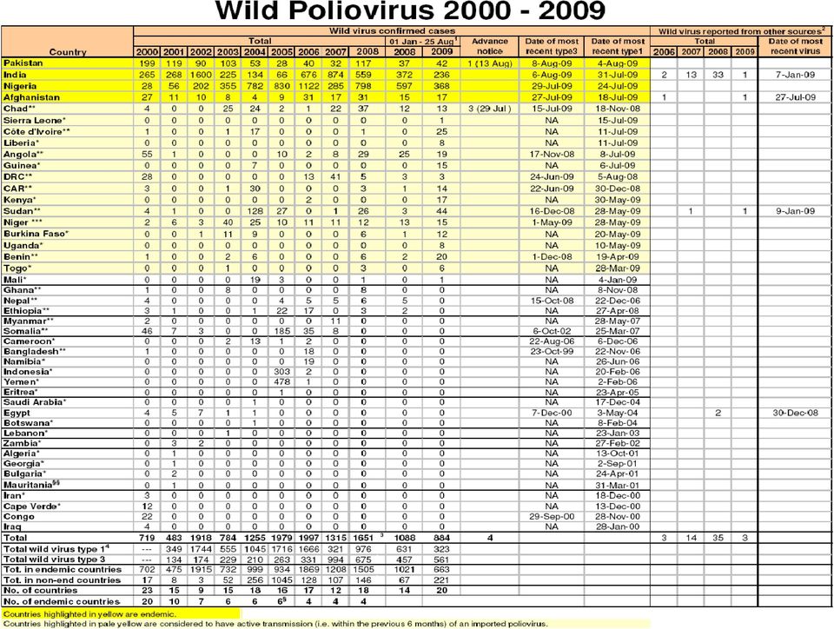This screenshot has width=834, height=629.
Task: Click the 'Mauritania' row label
Action: coord(31,485)
